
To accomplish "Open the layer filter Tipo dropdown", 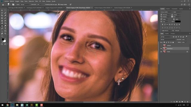I will (166, 37).
